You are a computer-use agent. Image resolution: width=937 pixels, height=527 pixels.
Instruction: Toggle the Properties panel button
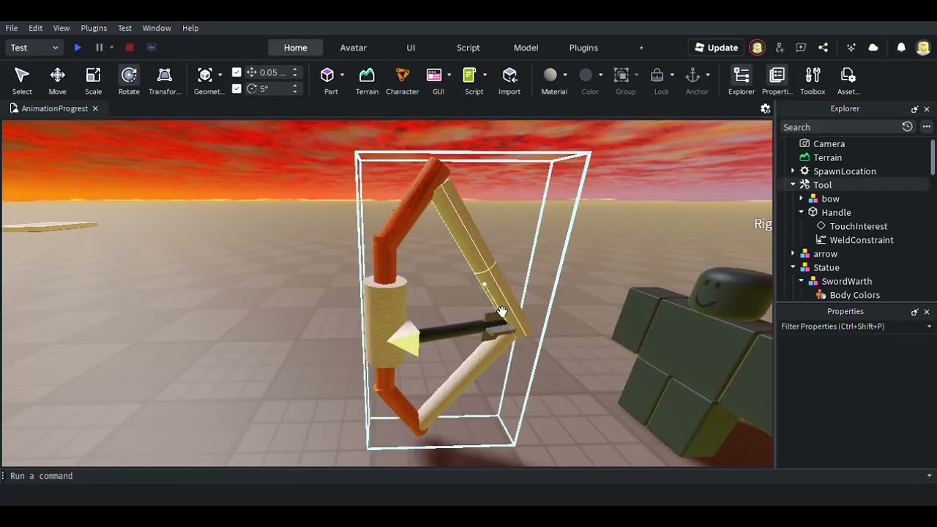(x=777, y=81)
